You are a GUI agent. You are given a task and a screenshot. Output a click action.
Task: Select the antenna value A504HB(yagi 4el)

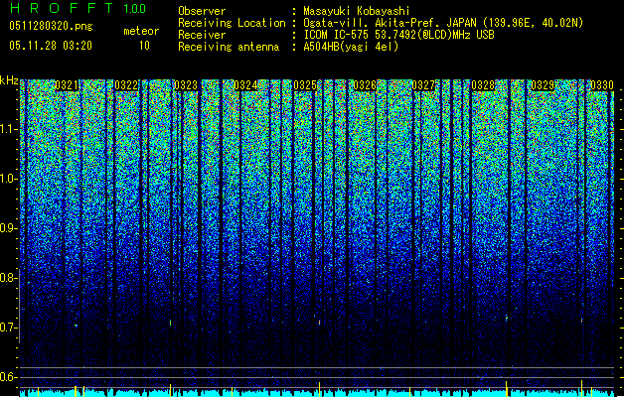point(351,47)
